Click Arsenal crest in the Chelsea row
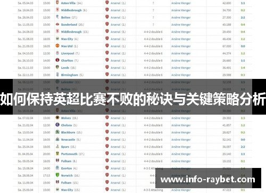Screen dimensions: 266x193 tap(107, 125)
